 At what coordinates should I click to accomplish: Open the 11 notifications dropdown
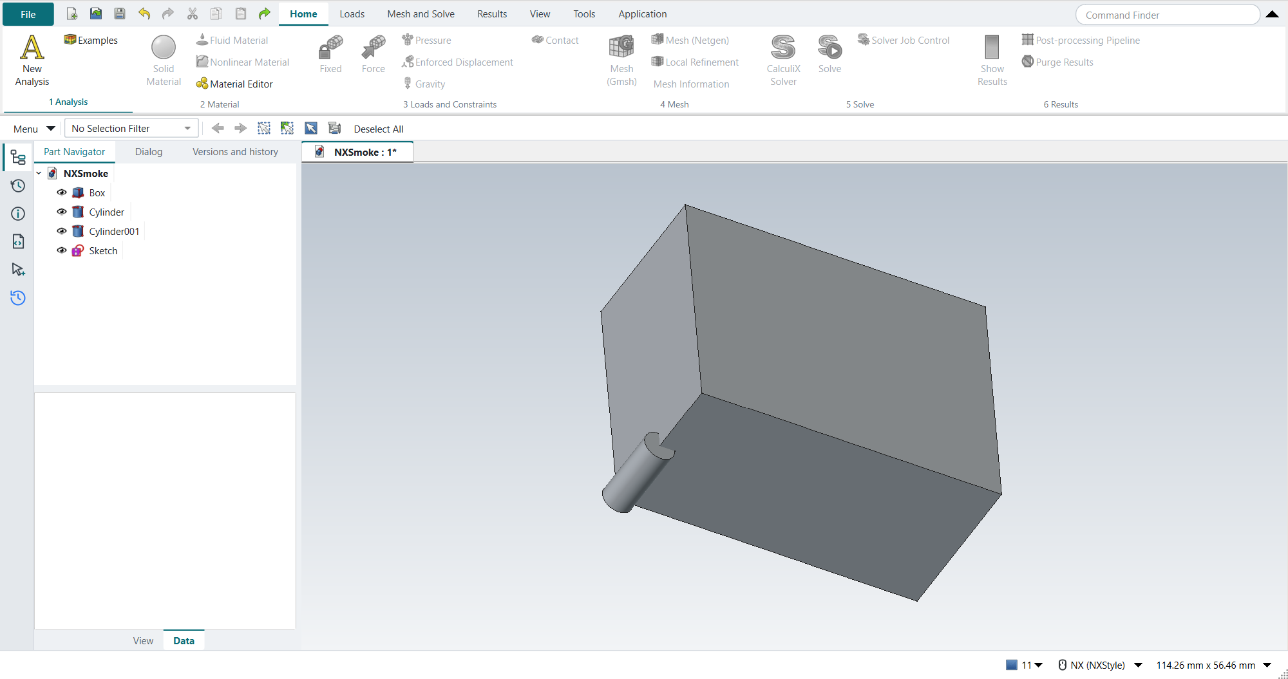click(x=1025, y=665)
